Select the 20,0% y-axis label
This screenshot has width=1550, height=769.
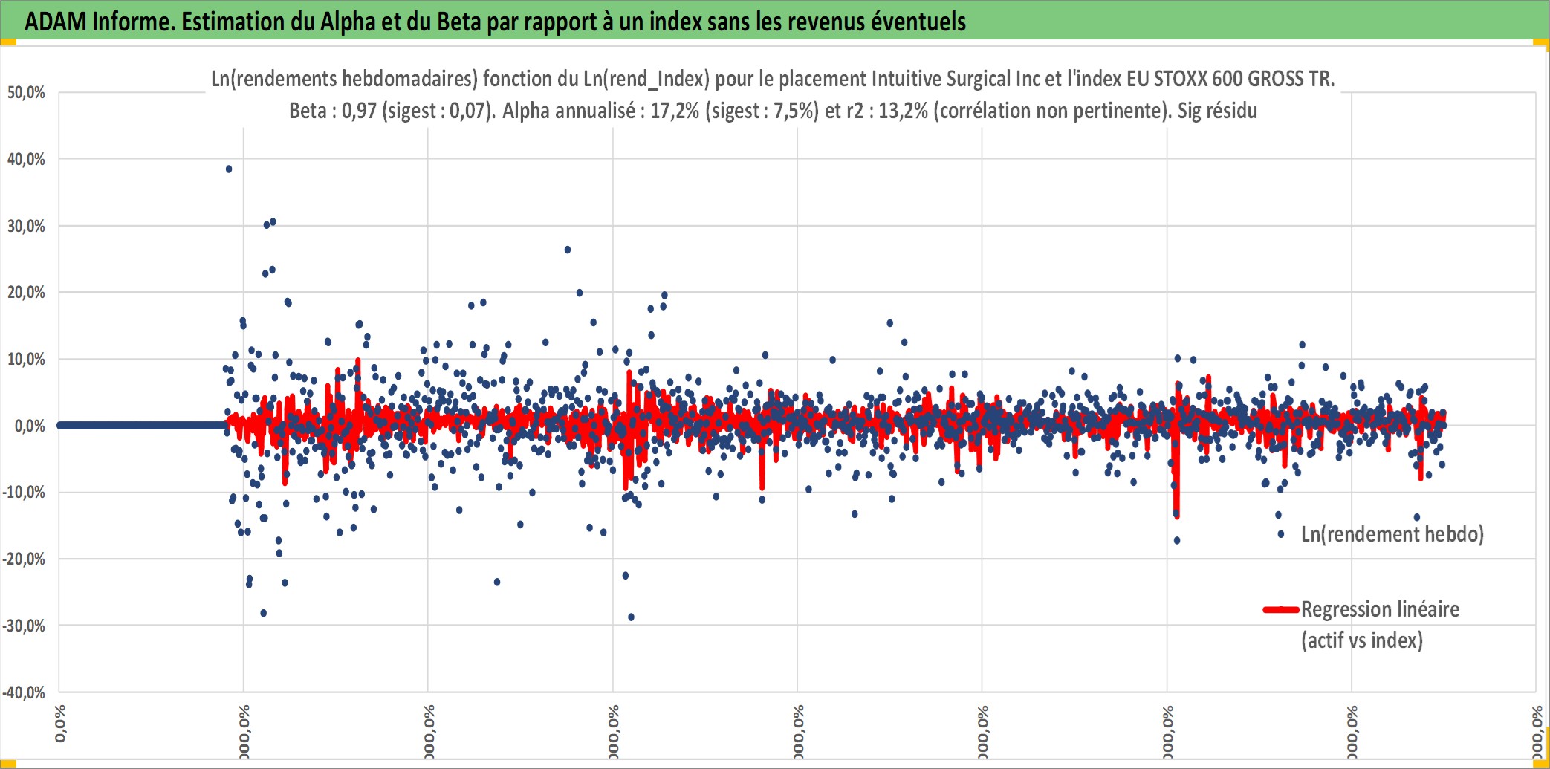point(26,293)
